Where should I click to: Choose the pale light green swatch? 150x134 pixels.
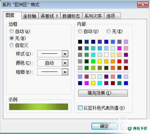[x=100, y=55]
